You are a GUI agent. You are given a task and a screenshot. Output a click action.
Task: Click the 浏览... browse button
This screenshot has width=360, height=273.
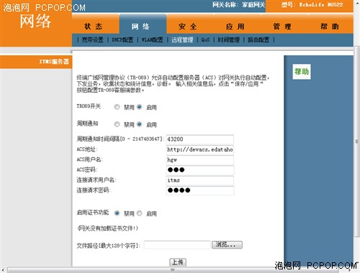click(x=227, y=245)
